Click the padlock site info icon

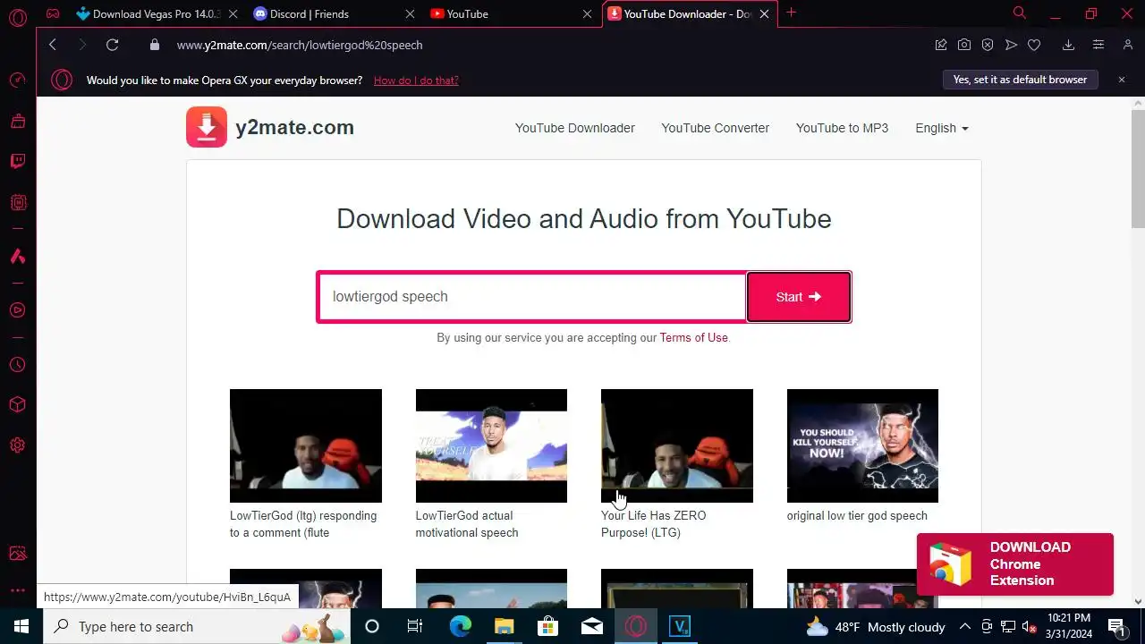tap(154, 45)
